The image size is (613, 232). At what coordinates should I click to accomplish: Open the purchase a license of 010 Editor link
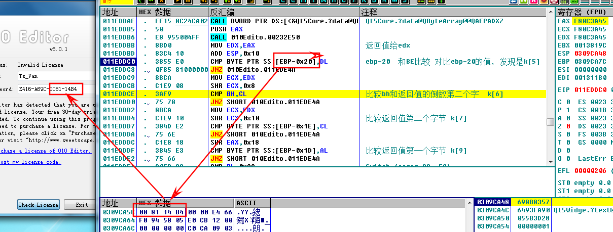tap(46, 151)
